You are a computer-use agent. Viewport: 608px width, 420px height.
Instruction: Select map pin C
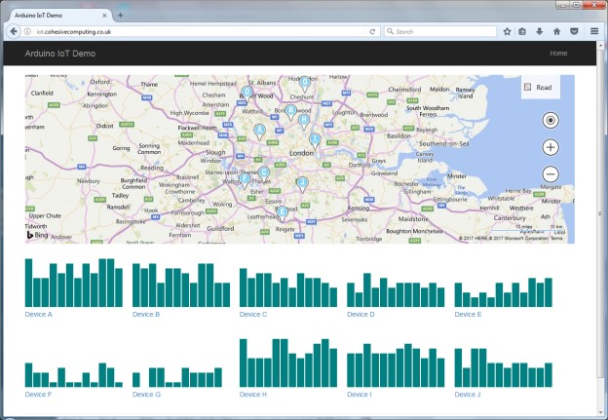point(264,174)
